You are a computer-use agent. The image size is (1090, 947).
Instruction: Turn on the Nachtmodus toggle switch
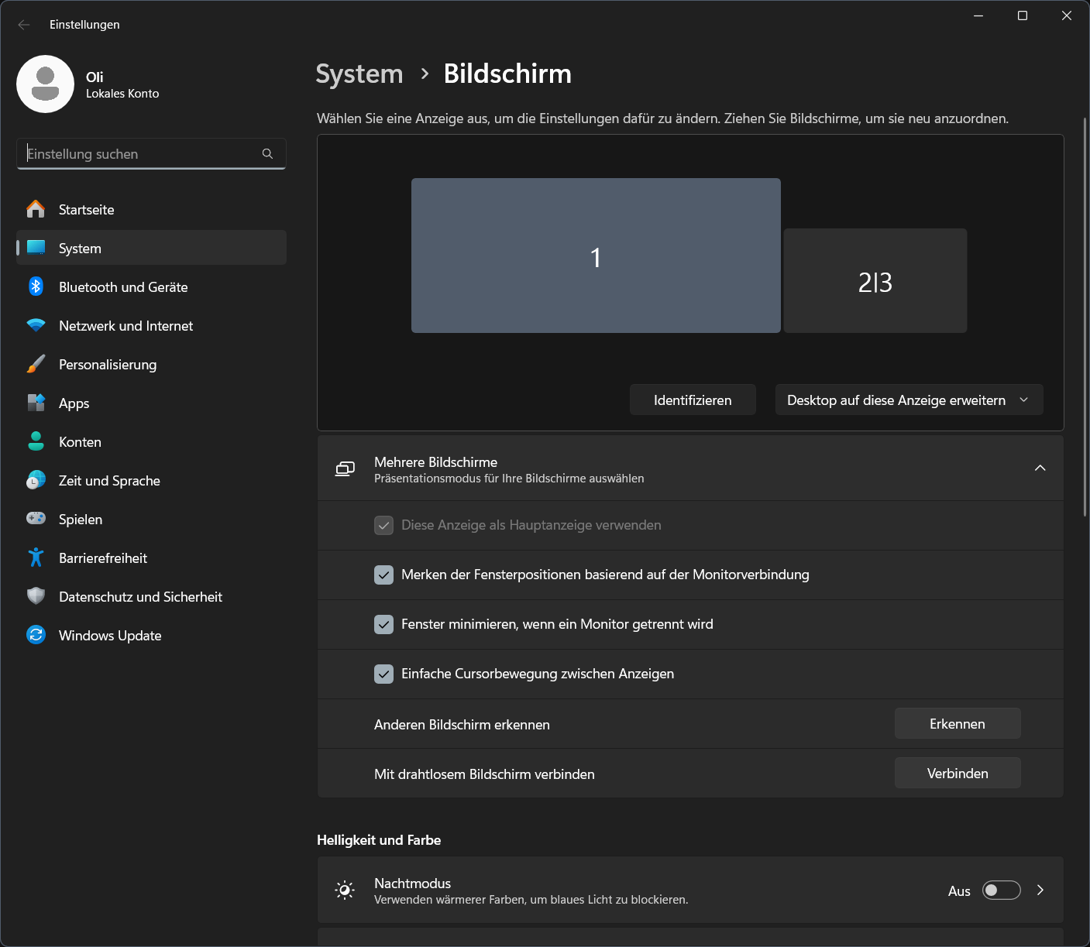pos(1001,890)
